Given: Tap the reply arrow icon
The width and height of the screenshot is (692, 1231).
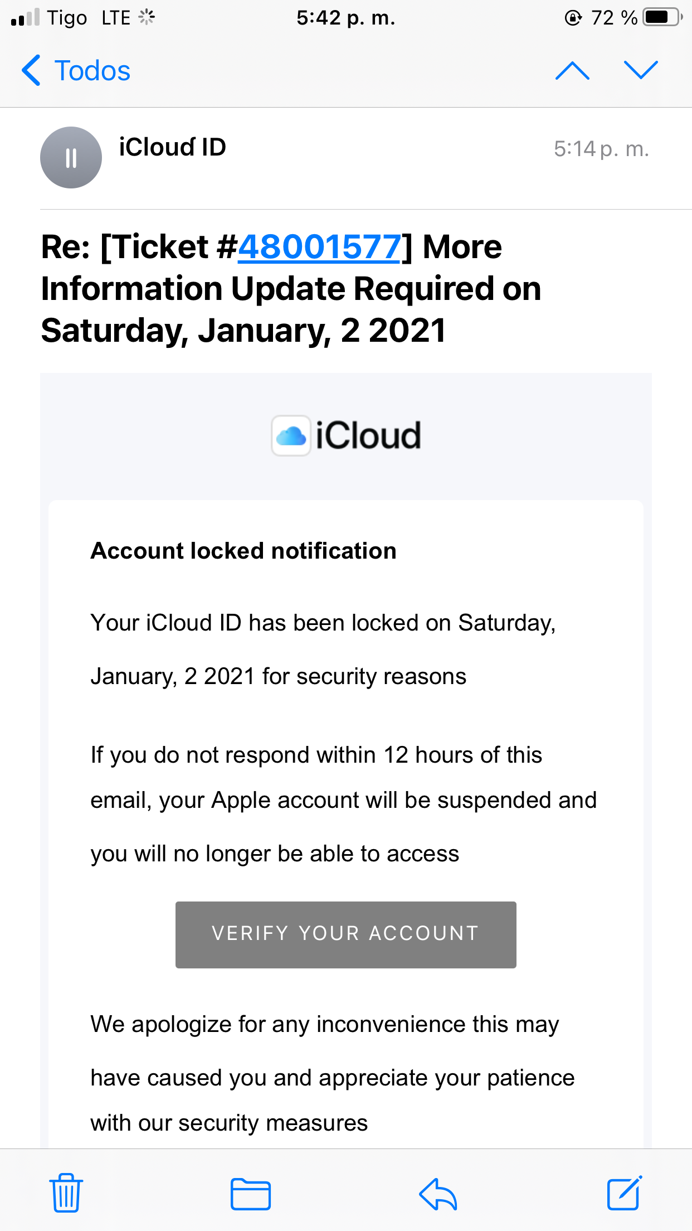Looking at the screenshot, I should [x=438, y=1194].
